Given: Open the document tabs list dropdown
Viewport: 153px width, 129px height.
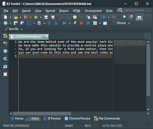Looking at the screenshot, I should pos(148,37).
